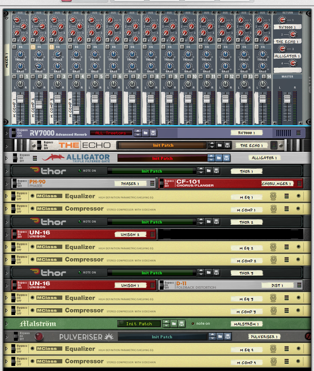Click the channel 4 level fader

pyautogui.click(x=76, y=110)
